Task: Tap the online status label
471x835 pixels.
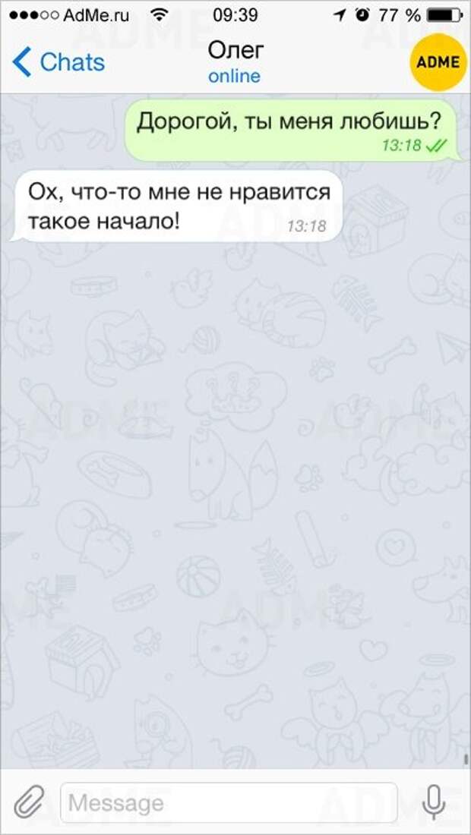Action: 235,76
